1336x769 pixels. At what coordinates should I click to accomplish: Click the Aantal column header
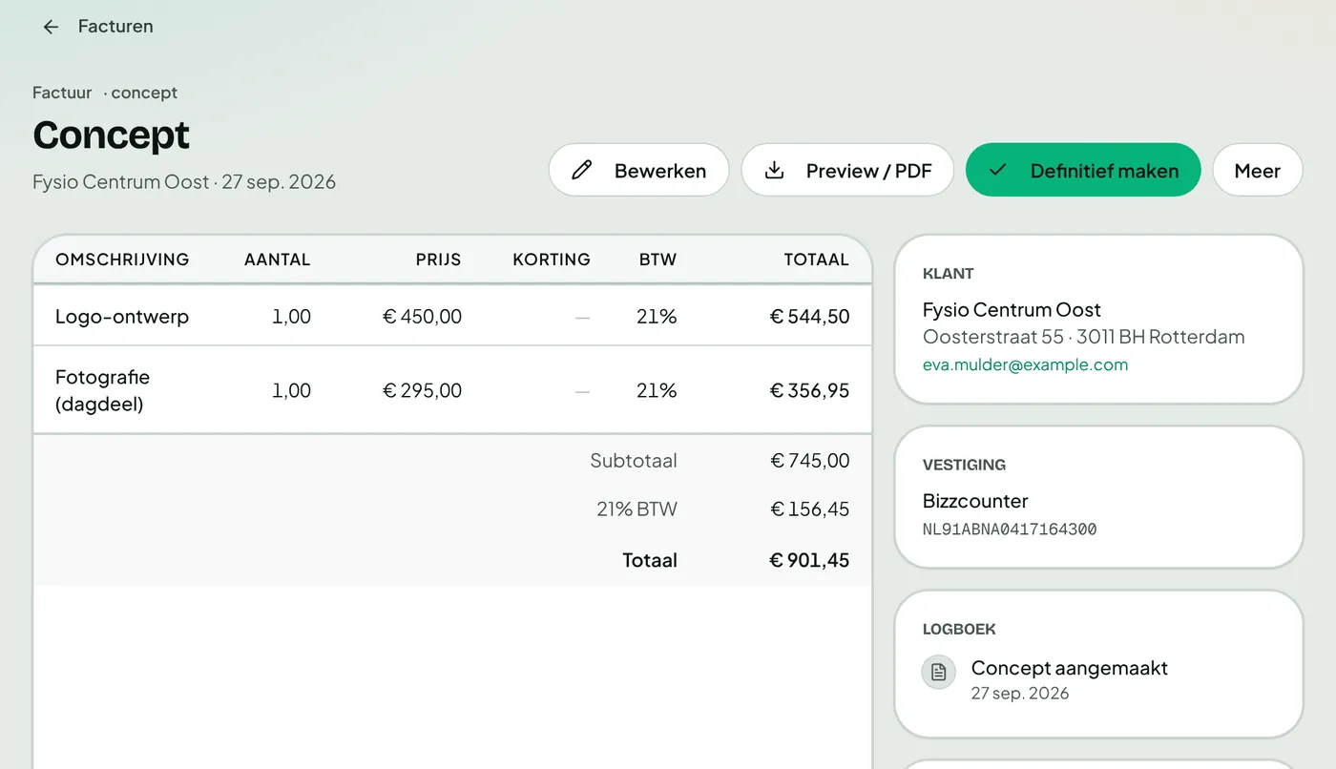point(278,260)
